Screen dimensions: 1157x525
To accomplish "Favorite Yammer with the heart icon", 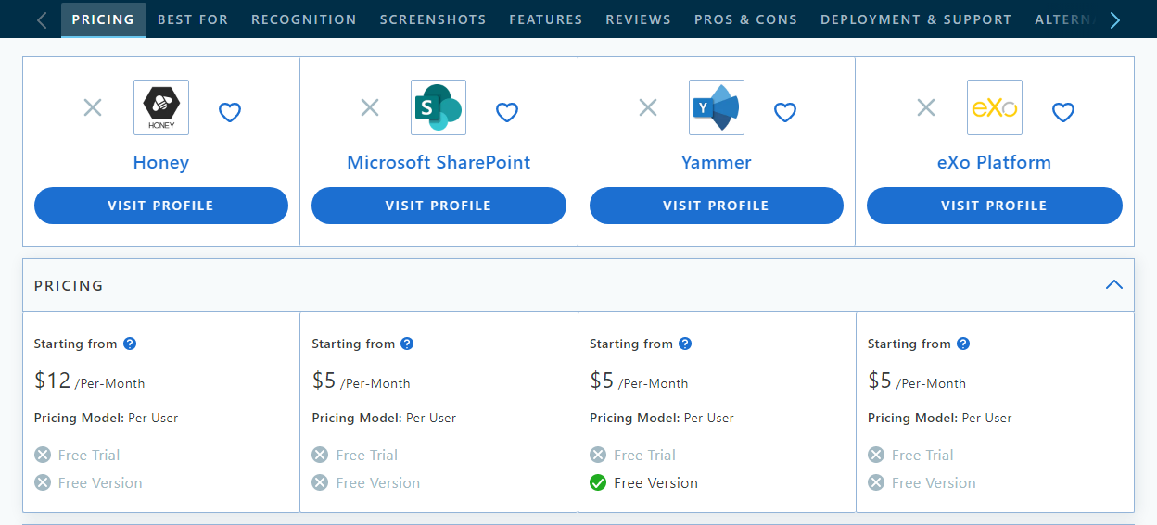I will tap(785, 112).
